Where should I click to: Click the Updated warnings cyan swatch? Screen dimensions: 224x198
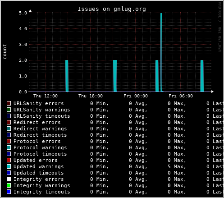point(9,166)
